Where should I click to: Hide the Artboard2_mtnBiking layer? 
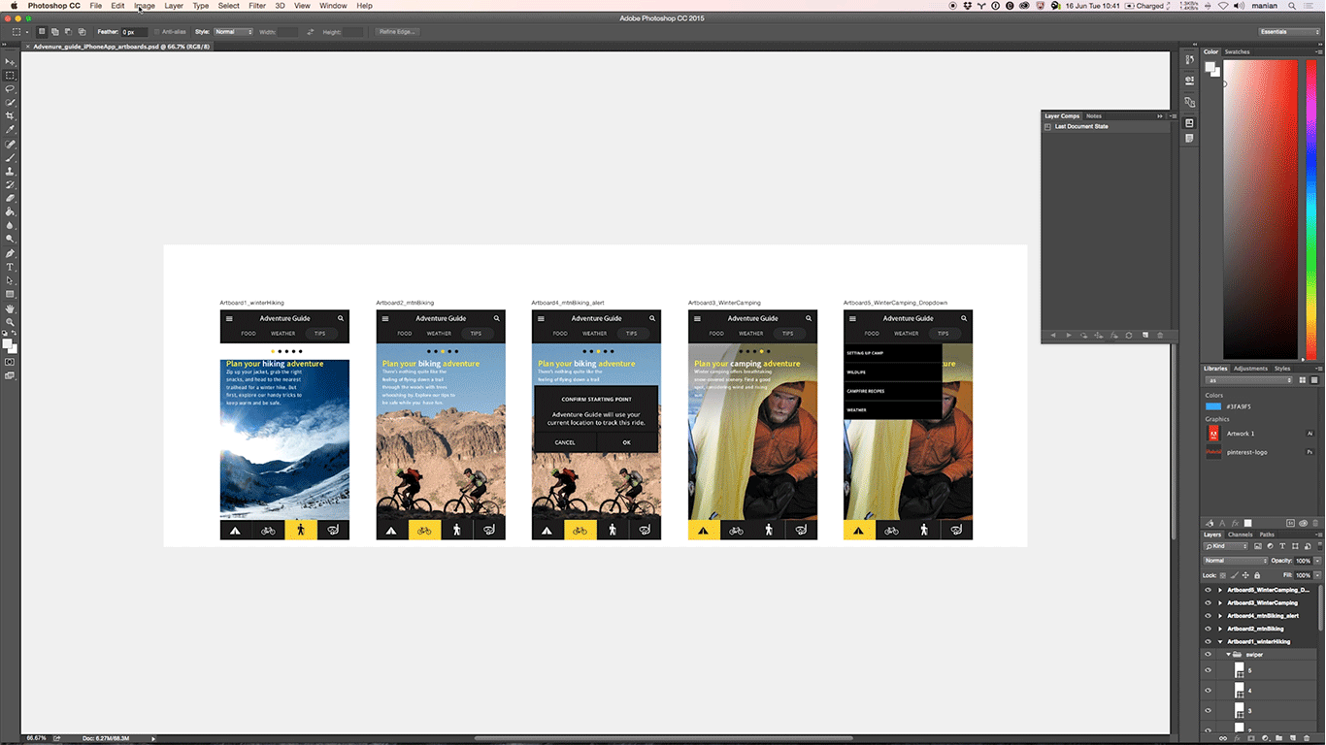pyautogui.click(x=1209, y=629)
